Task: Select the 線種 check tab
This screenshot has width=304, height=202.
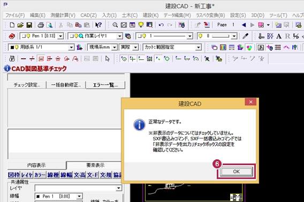Action: pyautogui.click(x=53, y=175)
